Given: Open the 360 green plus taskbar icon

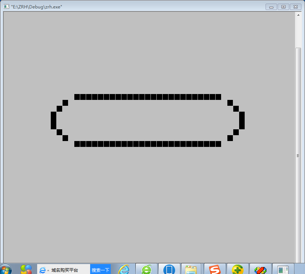Looking at the screenshot, I should tap(238, 269).
